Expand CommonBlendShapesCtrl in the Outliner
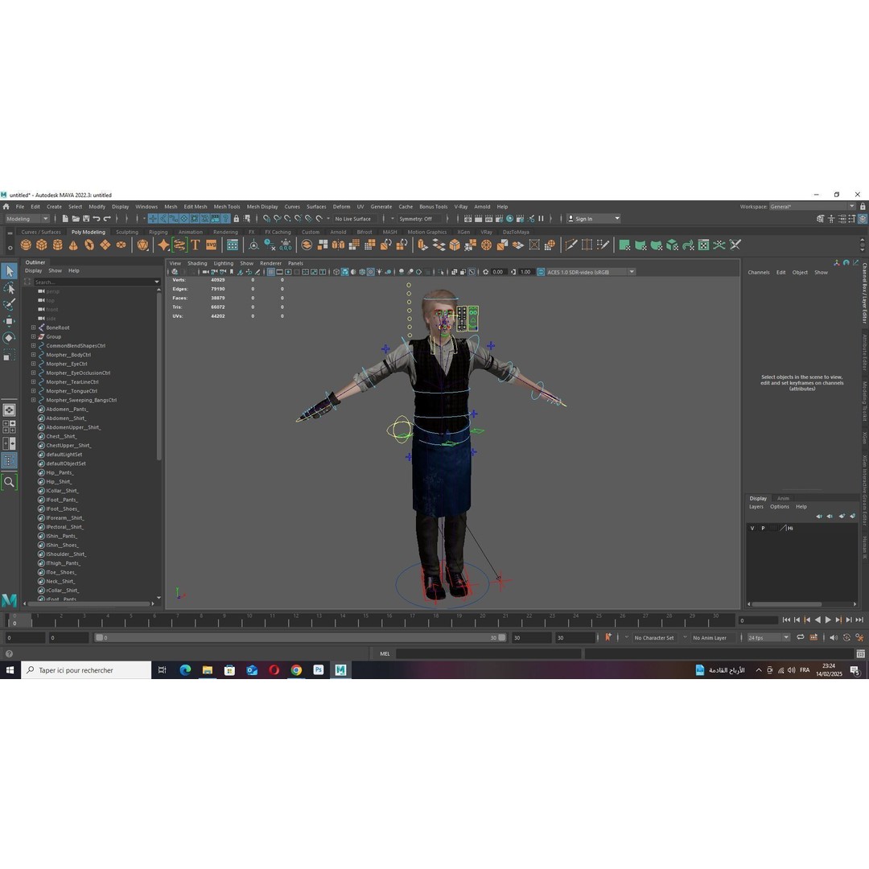The width and height of the screenshot is (869, 869). [33, 346]
